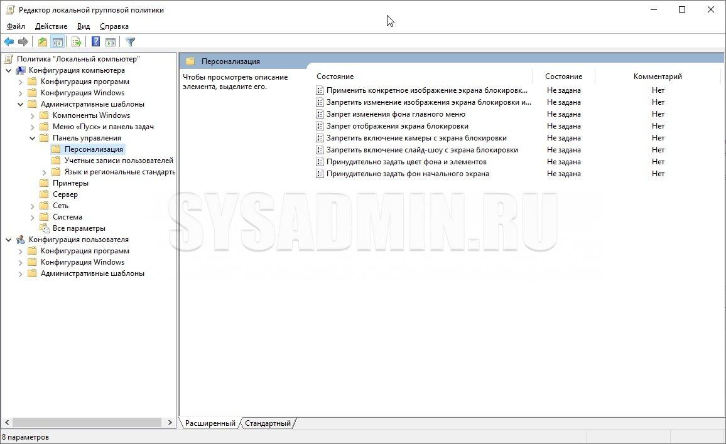The height and width of the screenshot is (444, 726).
Task: Click policy icon beside 'Принудительно задать фон начального экрана'
Action: click(320, 174)
